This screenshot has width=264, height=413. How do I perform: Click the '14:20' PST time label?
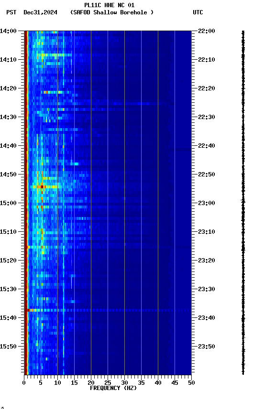(8, 88)
